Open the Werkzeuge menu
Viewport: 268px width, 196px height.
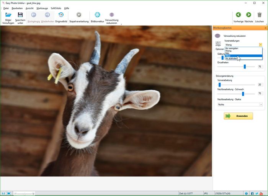[x=42, y=8]
